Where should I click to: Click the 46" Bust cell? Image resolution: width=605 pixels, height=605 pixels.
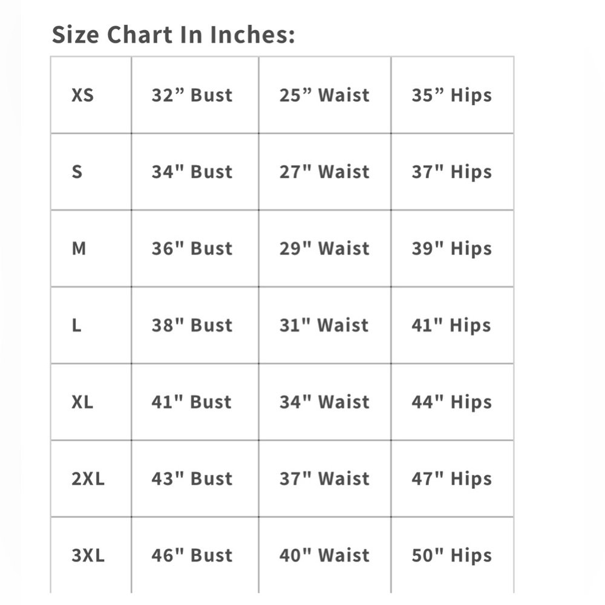click(195, 555)
